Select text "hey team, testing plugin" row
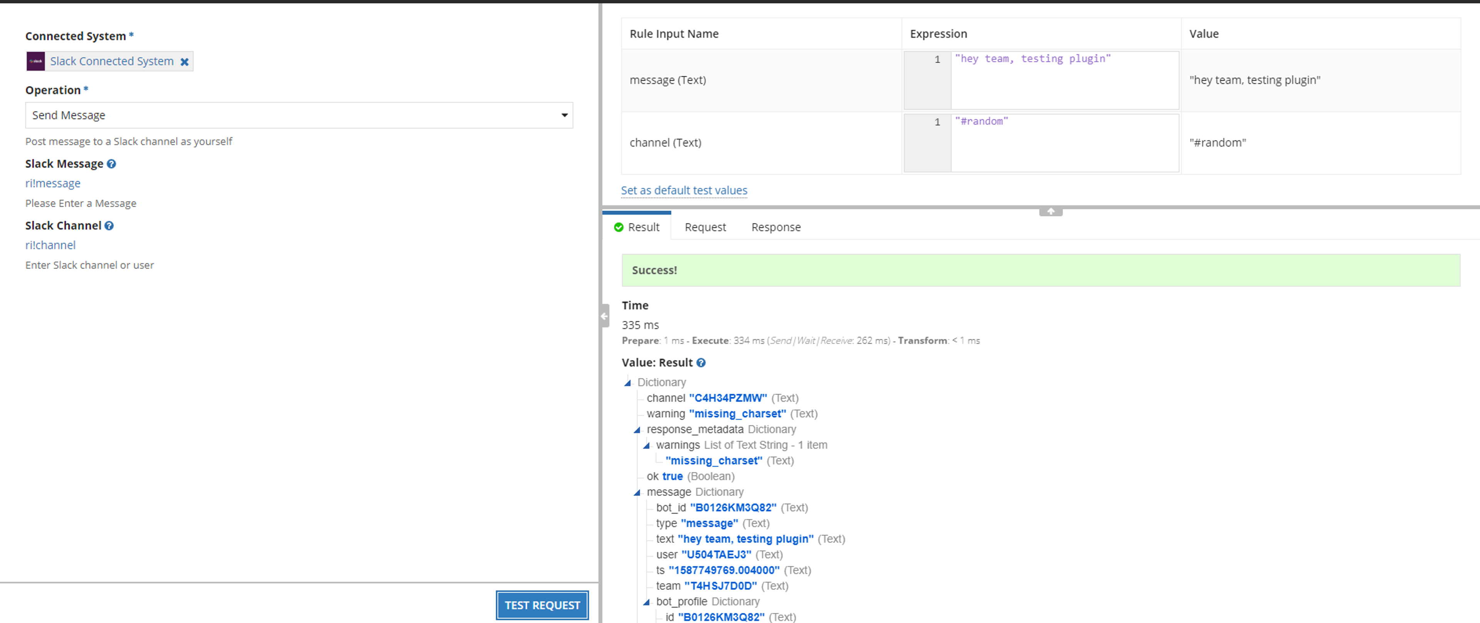 pyautogui.click(x=750, y=539)
